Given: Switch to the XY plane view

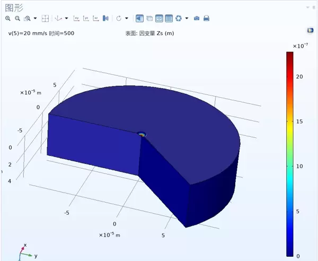Looking at the screenshot, I should pos(76,19).
